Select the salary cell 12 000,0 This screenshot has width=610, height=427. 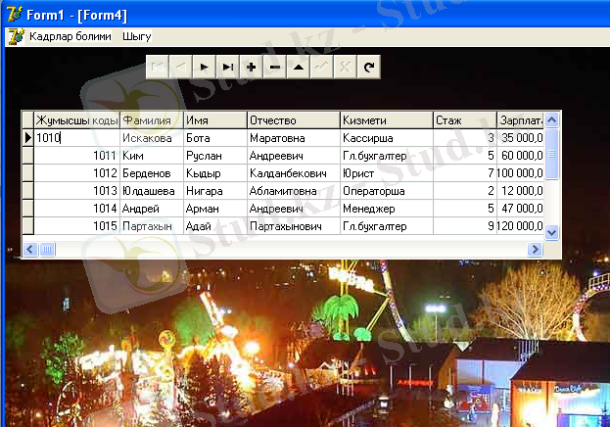click(x=521, y=191)
